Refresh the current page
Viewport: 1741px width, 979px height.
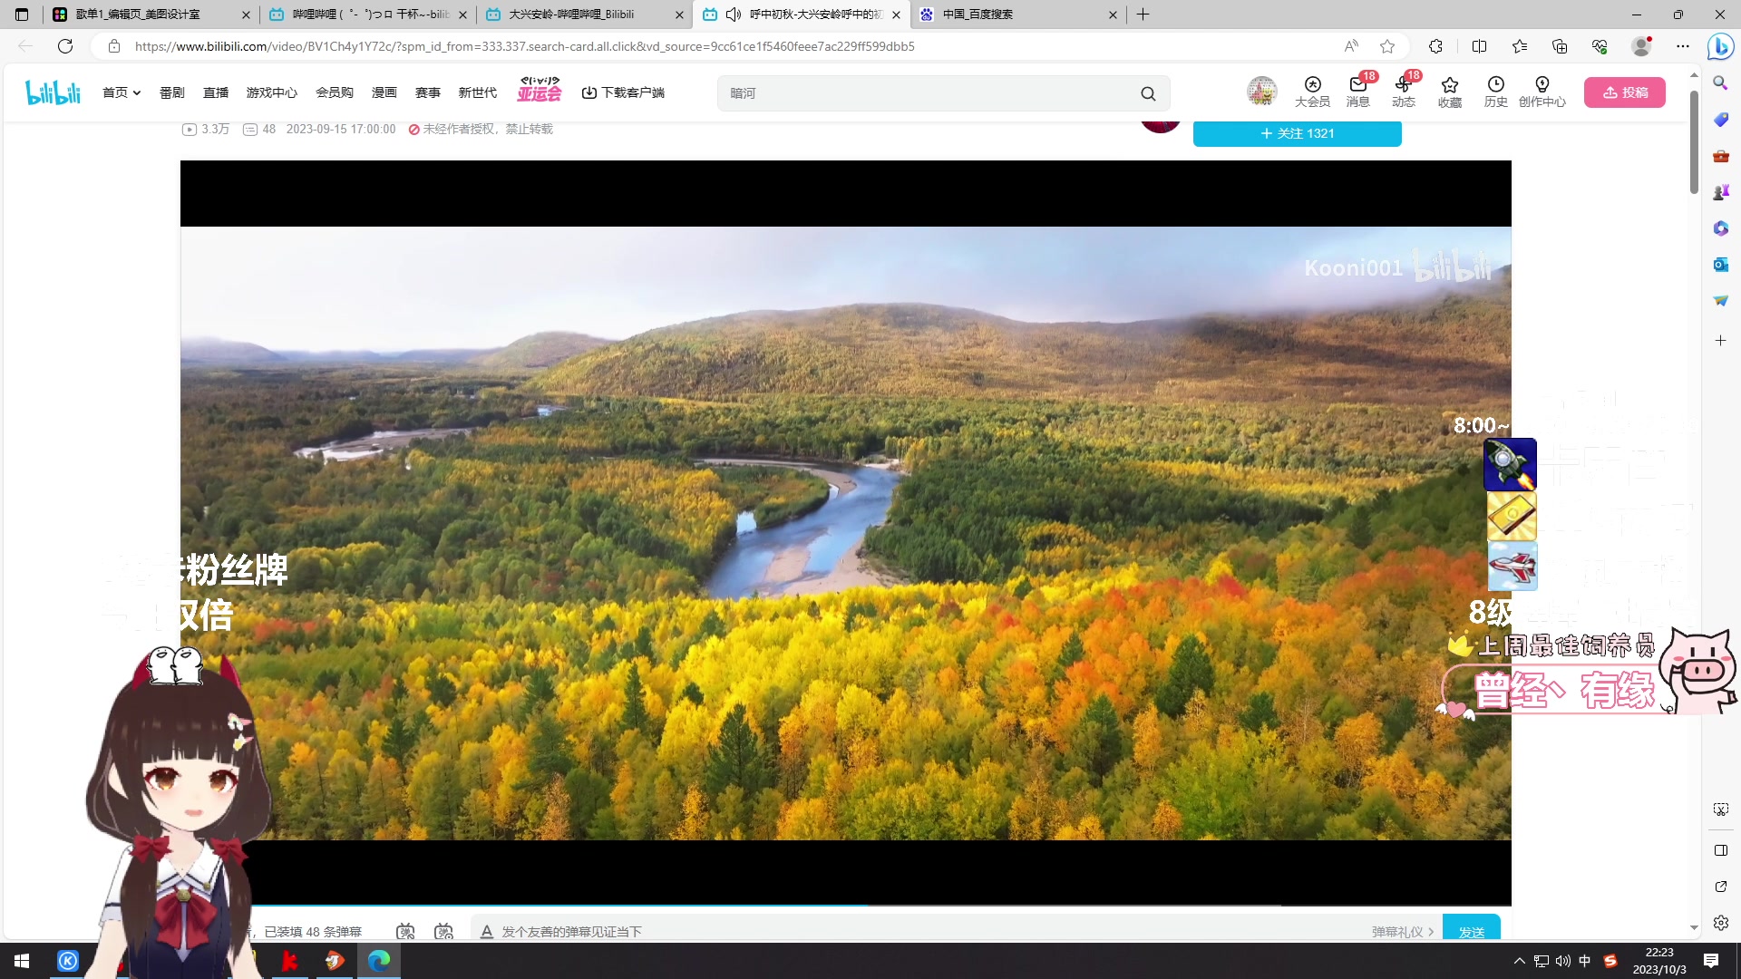tap(65, 46)
